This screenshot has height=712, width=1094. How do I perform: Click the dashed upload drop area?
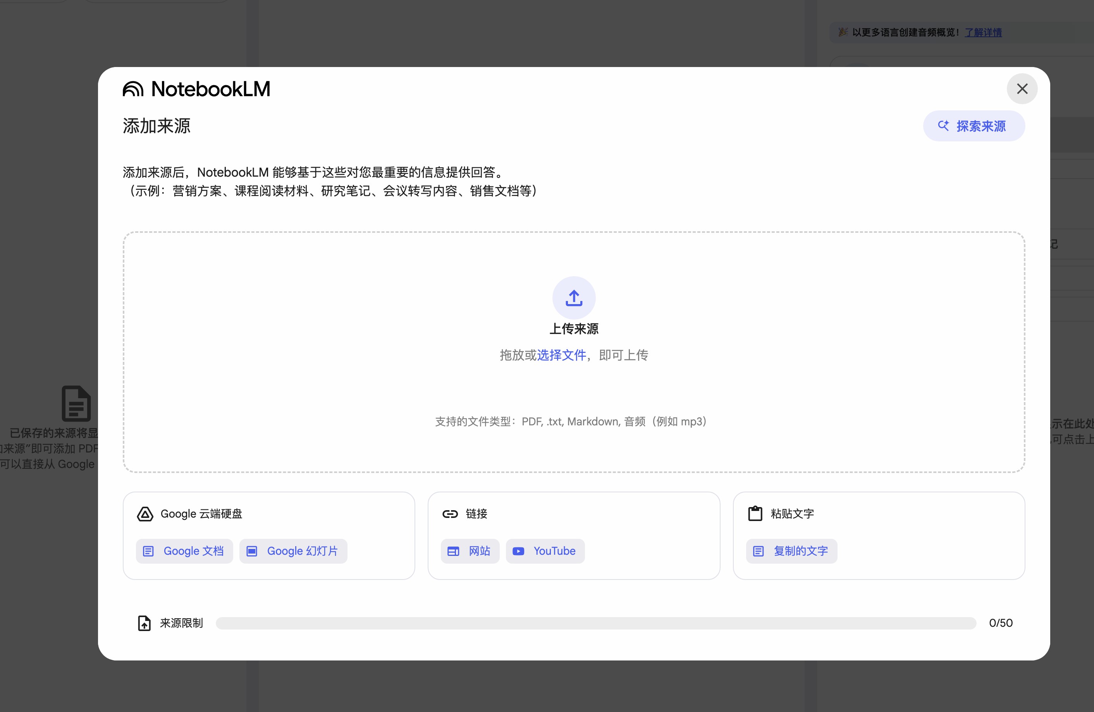[x=574, y=352]
